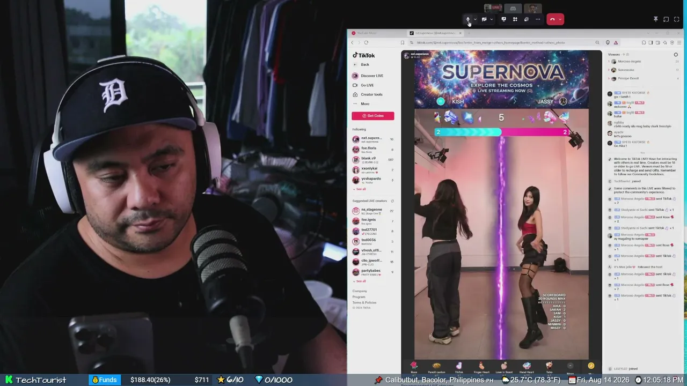The height and width of the screenshot is (386, 687).
Task: Open Brave Shields lion icon
Action: click(608, 42)
